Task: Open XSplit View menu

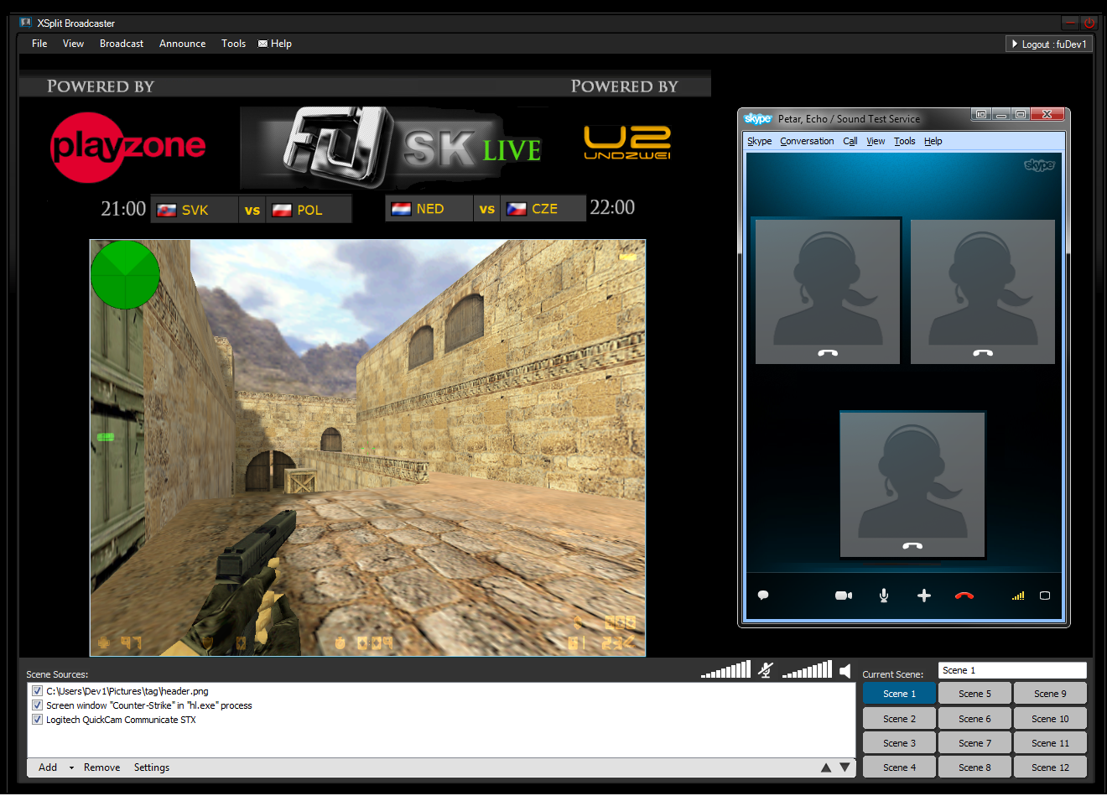Action: pos(73,44)
